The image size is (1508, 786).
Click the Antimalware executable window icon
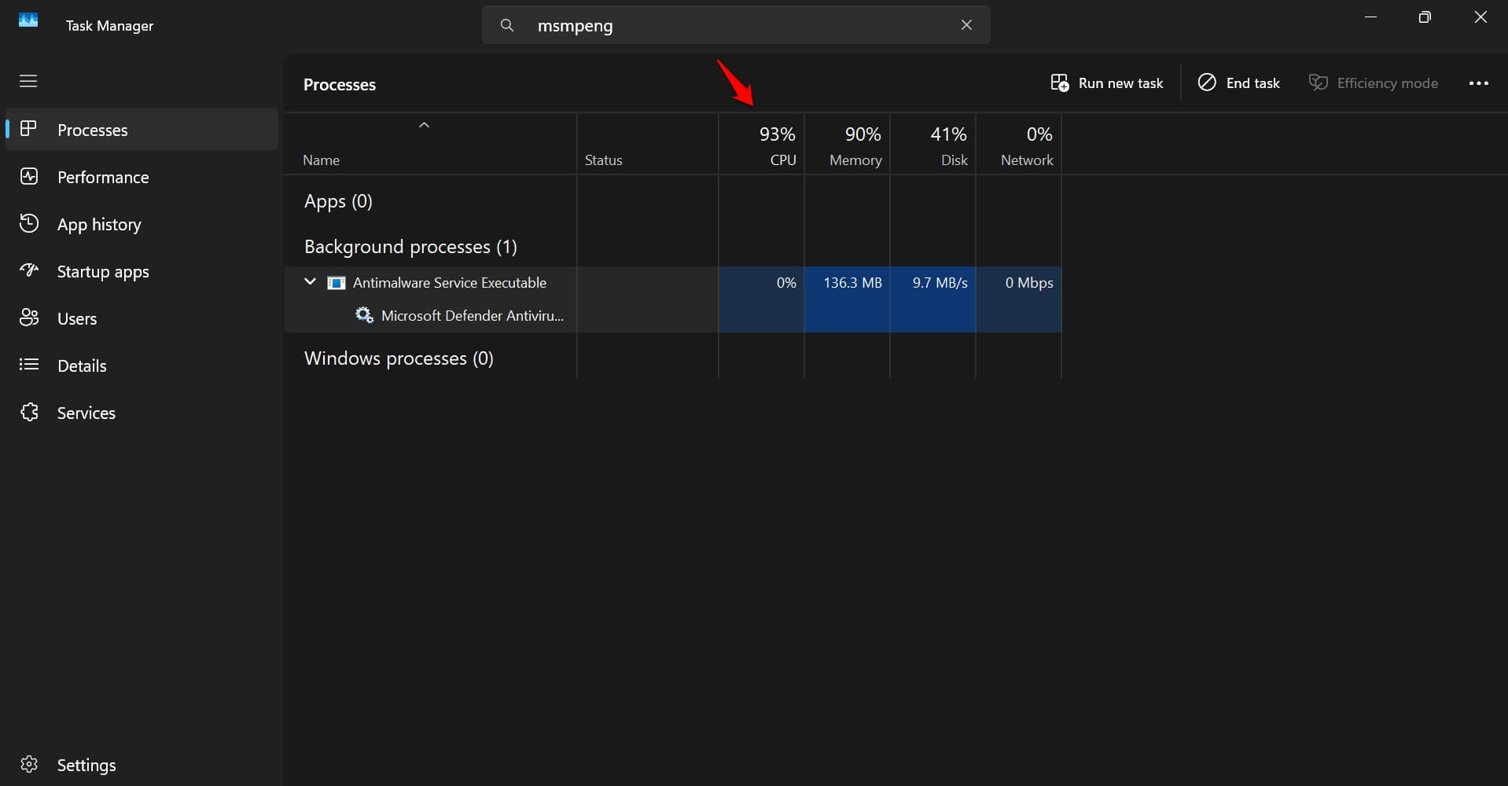click(x=336, y=283)
